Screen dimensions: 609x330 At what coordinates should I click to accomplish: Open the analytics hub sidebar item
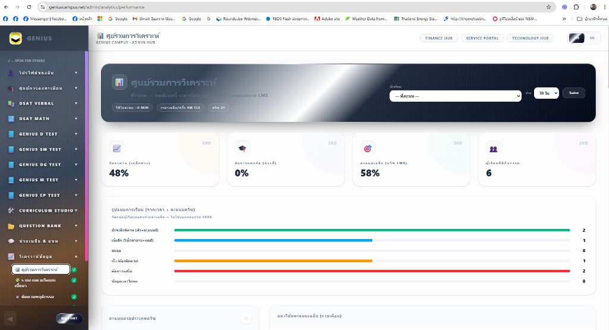(41, 269)
